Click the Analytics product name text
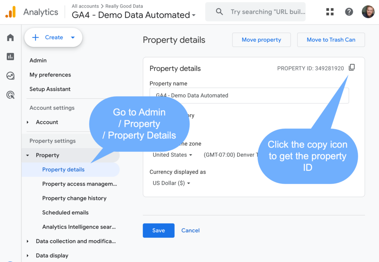The width and height of the screenshot is (379, 262). 41,12
